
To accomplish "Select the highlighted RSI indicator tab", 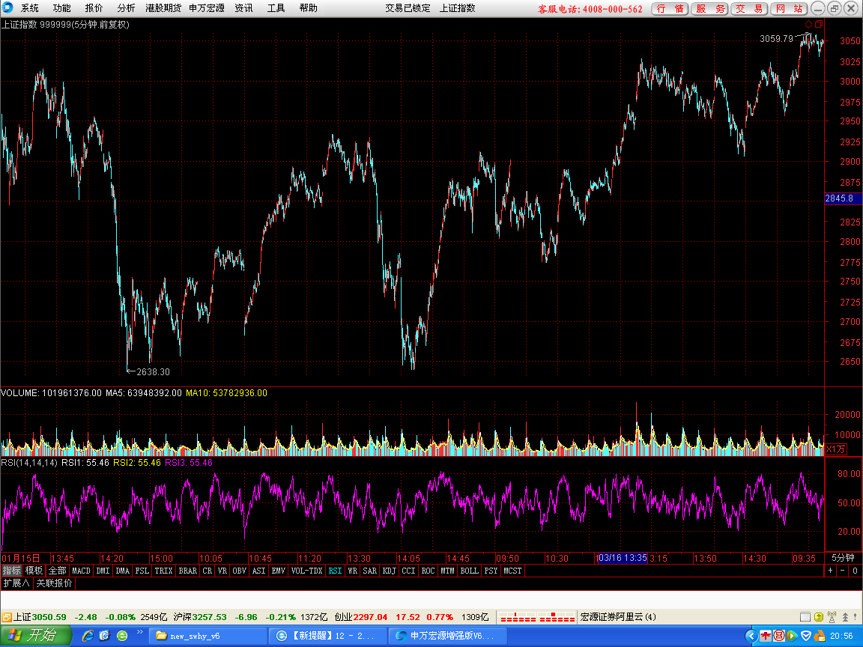I will 335,571.
